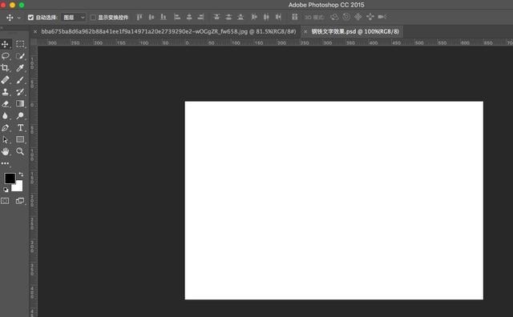
Task: Close the fw658.jpg document tab
Action: pyautogui.click(x=35, y=32)
